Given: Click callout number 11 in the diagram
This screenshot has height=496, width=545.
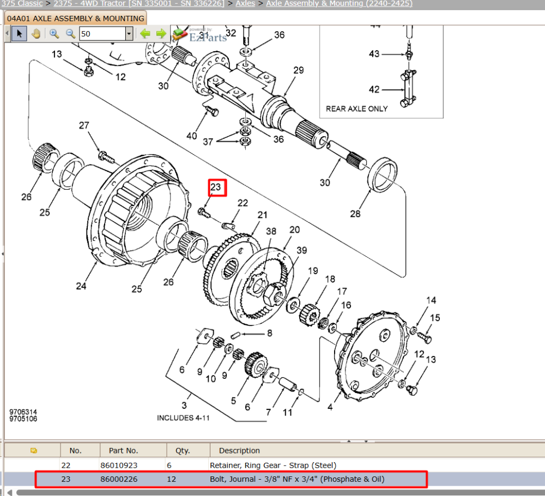Looking at the screenshot, I should point(287,413).
